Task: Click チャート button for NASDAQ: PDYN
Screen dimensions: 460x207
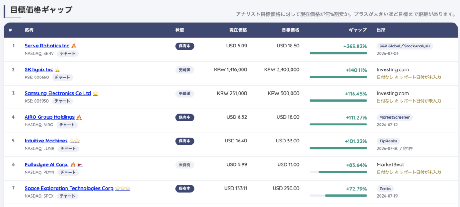Action: pyautogui.click(x=68, y=172)
